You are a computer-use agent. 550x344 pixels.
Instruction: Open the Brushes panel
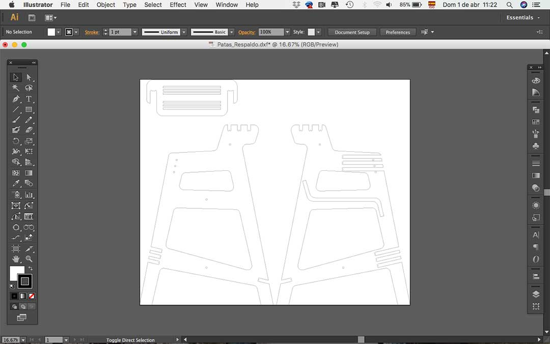point(536,134)
